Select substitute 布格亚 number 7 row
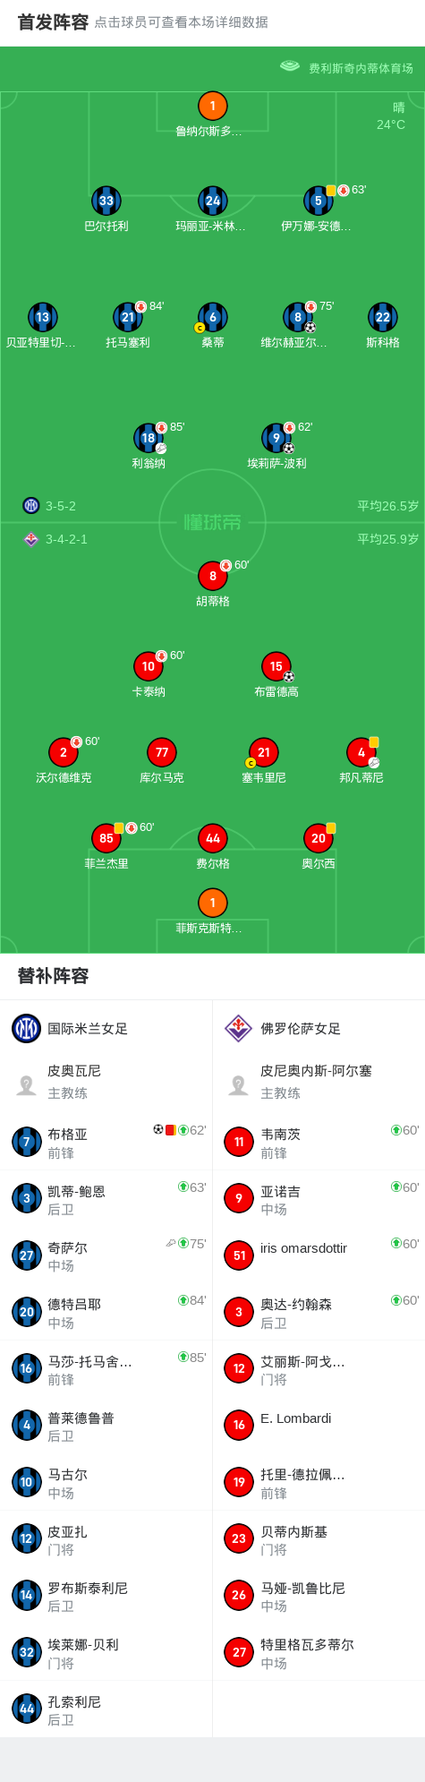Screen dimensions: 425x1782 tap(106, 1142)
